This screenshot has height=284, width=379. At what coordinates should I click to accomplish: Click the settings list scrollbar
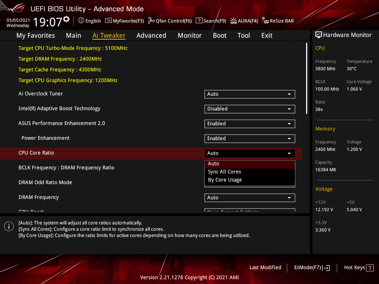(306, 78)
